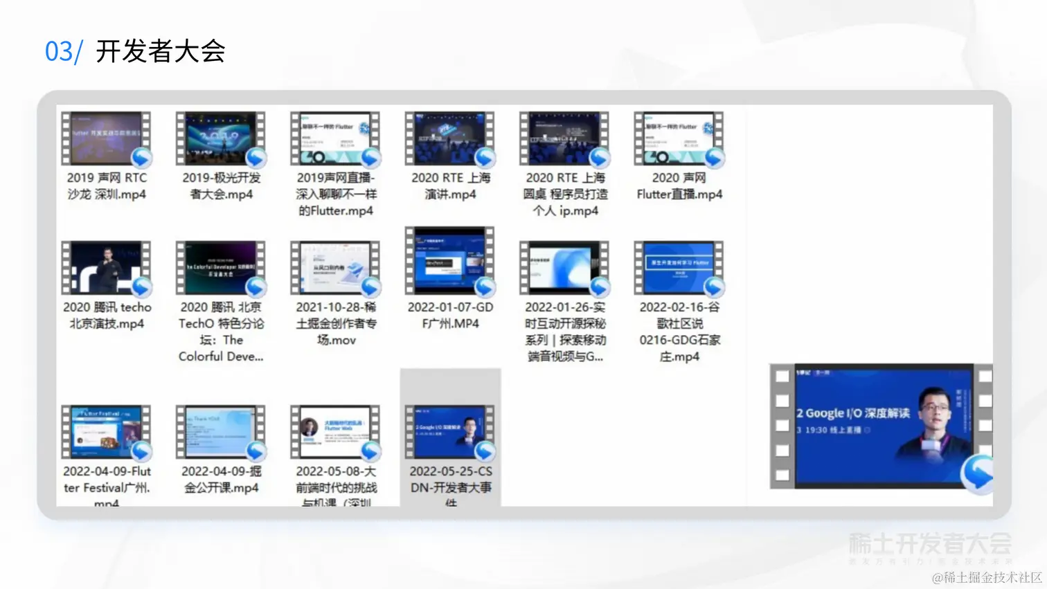Screen dimensions: 1047x589
Task: Select video icon for 2022-01-07-GDF广州.MP4
Action: 450,261
